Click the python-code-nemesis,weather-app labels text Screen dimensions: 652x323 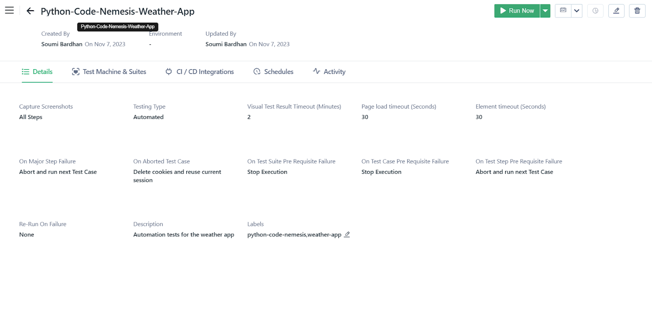click(x=294, y=235)
